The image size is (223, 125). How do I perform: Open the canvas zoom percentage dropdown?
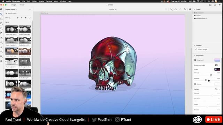coord(113,9)
